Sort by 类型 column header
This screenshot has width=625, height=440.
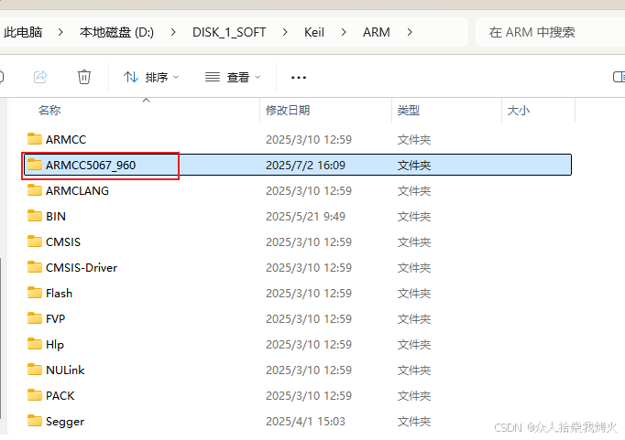(409, 110)
